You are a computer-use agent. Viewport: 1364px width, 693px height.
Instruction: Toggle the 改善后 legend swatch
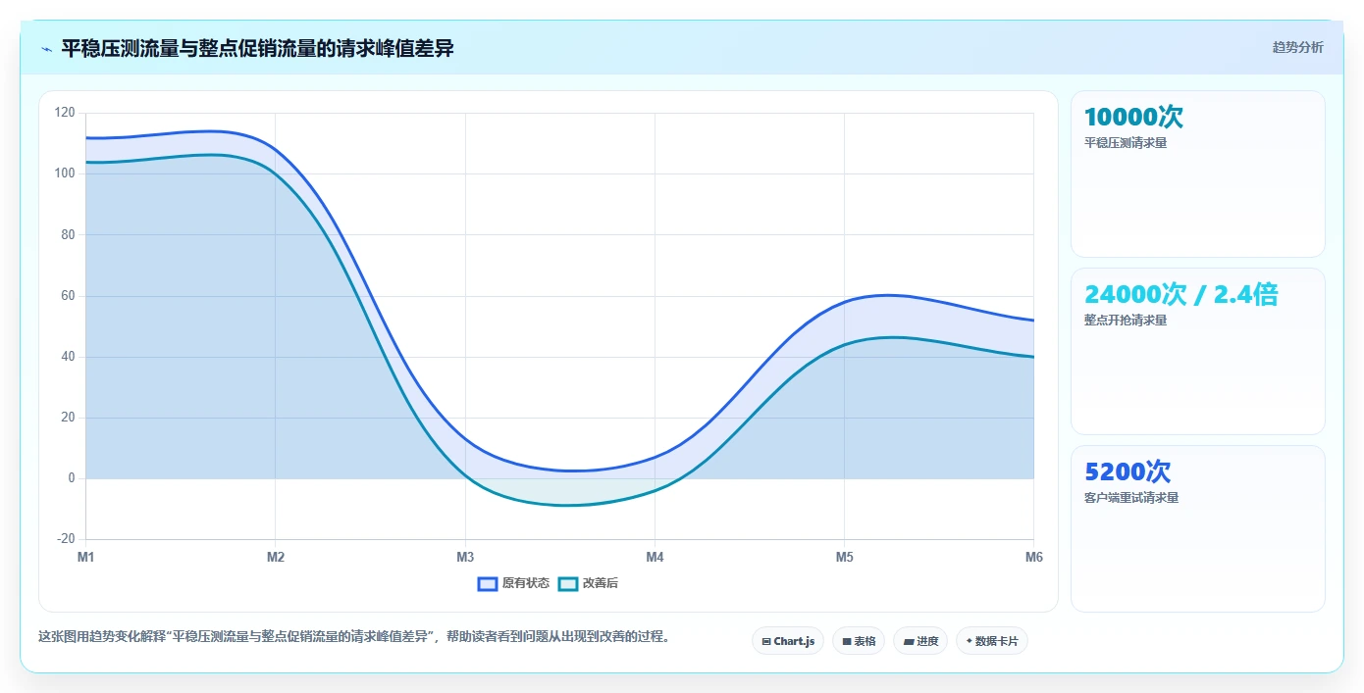[x=568, y=583]
